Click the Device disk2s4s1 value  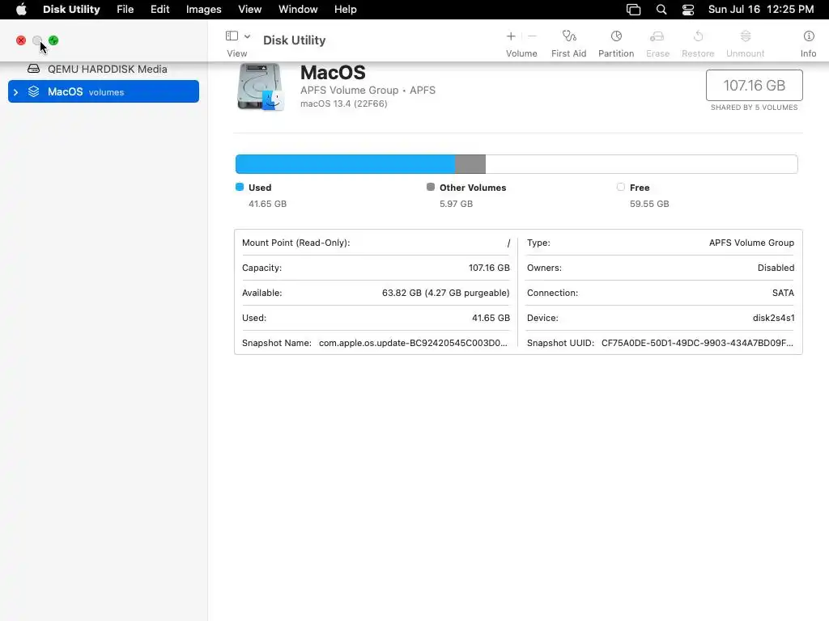(773, 318)
